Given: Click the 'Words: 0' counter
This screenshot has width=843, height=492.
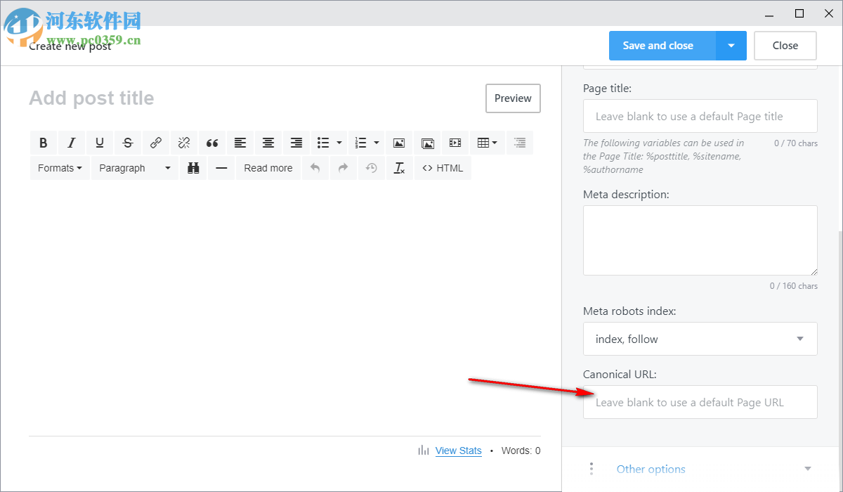Looking at the screenshot, I should [x=521, y=451].
